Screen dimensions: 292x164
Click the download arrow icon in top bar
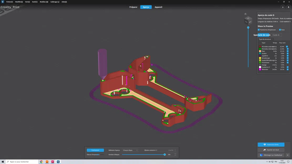pyautogui.click(x=283, y=7)
